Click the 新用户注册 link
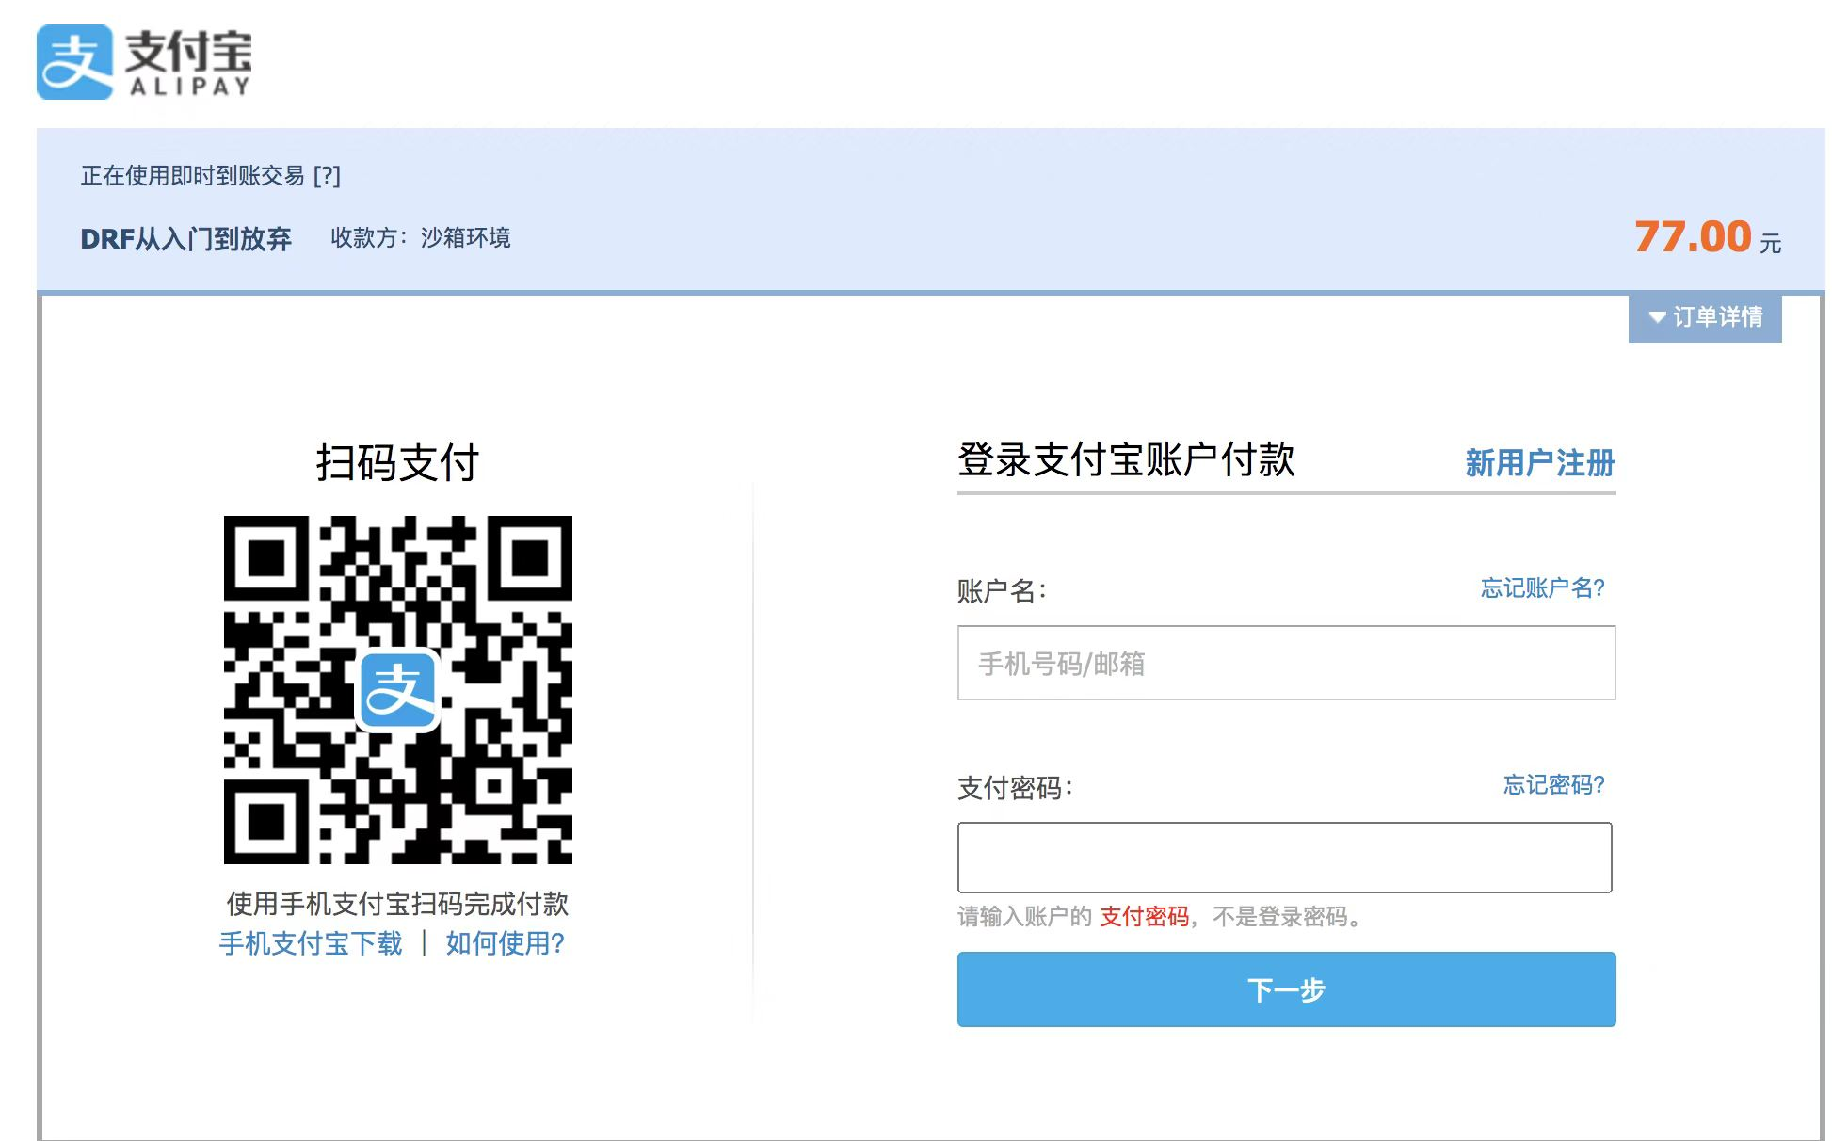This screenshot has width=1832, height=1141. [x=1539, y=463]
